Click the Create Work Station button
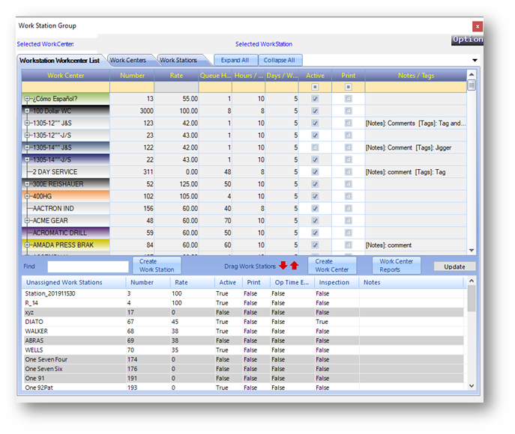Viewport: 515px width, 434px height. click(157, 266)
